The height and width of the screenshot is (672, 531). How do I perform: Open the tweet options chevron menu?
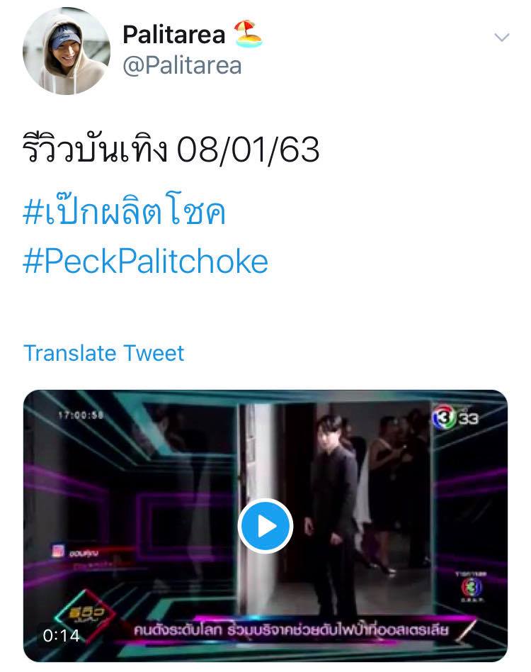pos(501,38)
